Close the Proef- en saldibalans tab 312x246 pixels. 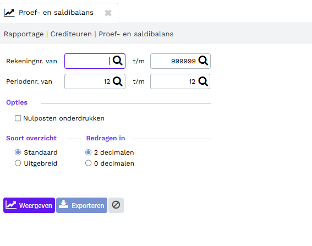coord(108,13)
